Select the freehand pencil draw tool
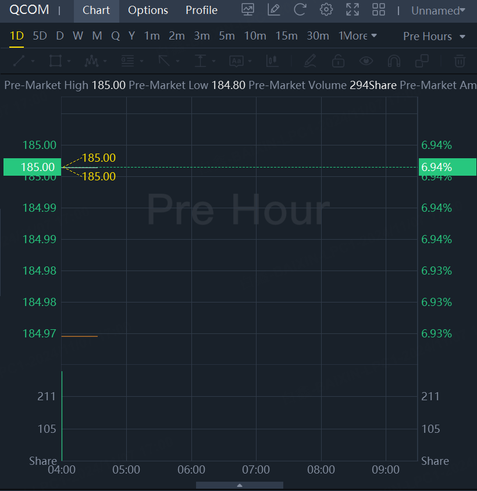The width and height of the screenshot is (477, 491). click(x=310, y=61)
